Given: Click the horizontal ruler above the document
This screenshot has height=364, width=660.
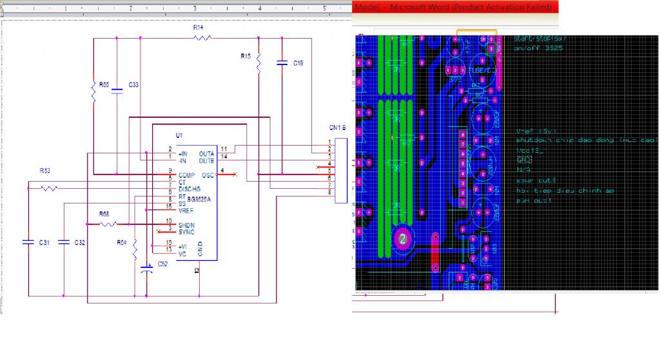Looking at the screenshot, I should [177, 8].
